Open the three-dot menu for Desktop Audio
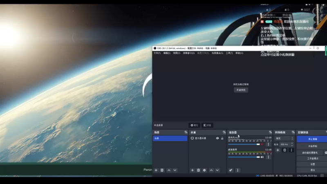This screenshot has width=327, height=184. [x=269, y=157]
